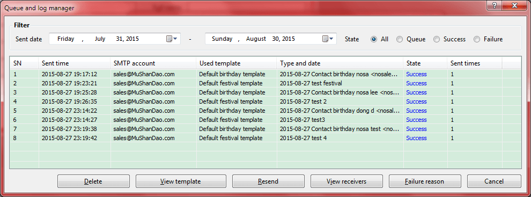This screenshot has height=197, width=531.
Task: Sort by the Sent times column header
Action: (x=475, y=63)
